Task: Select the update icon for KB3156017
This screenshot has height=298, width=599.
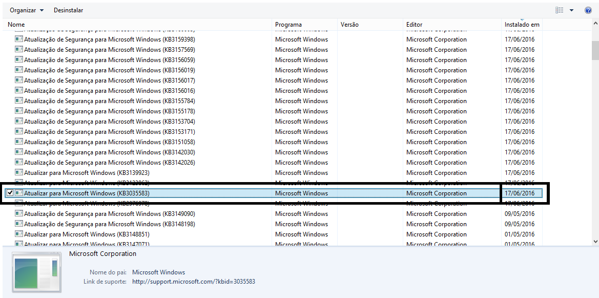Action: [19, 81]
